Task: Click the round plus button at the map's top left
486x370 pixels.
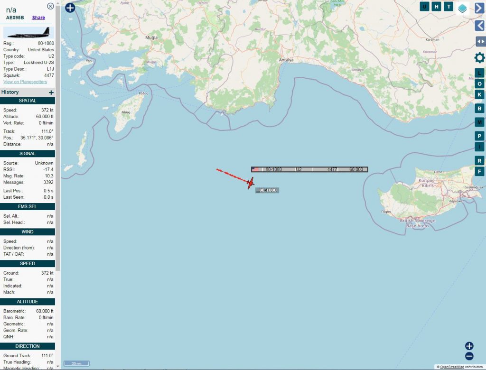Action: pos(70,8)
